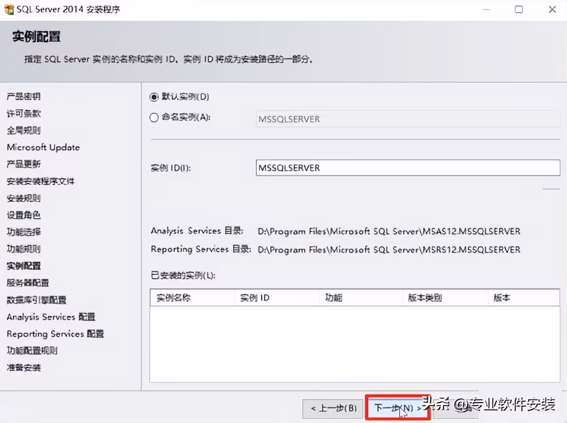Screen dimensions: 567x423
Task: Select the current 实例配置 sidebar step
Action: tap(24, 266)
